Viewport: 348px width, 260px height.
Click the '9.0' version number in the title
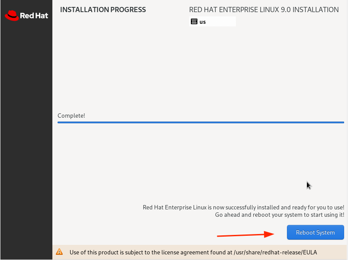coord(286,10)
